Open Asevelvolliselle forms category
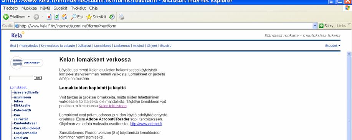The width and height of the screenshot is (352, 140). coord(26,93)
